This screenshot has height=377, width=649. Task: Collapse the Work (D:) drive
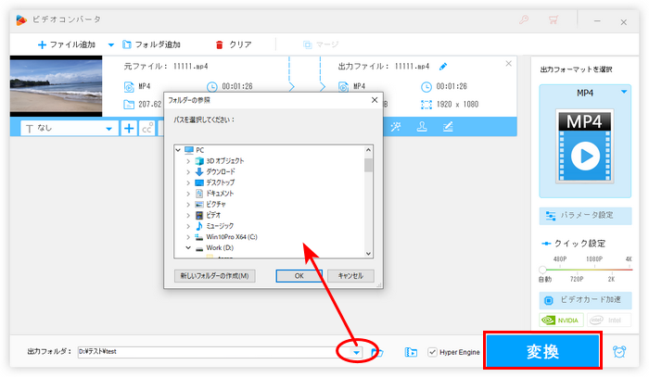coord(188,247)
